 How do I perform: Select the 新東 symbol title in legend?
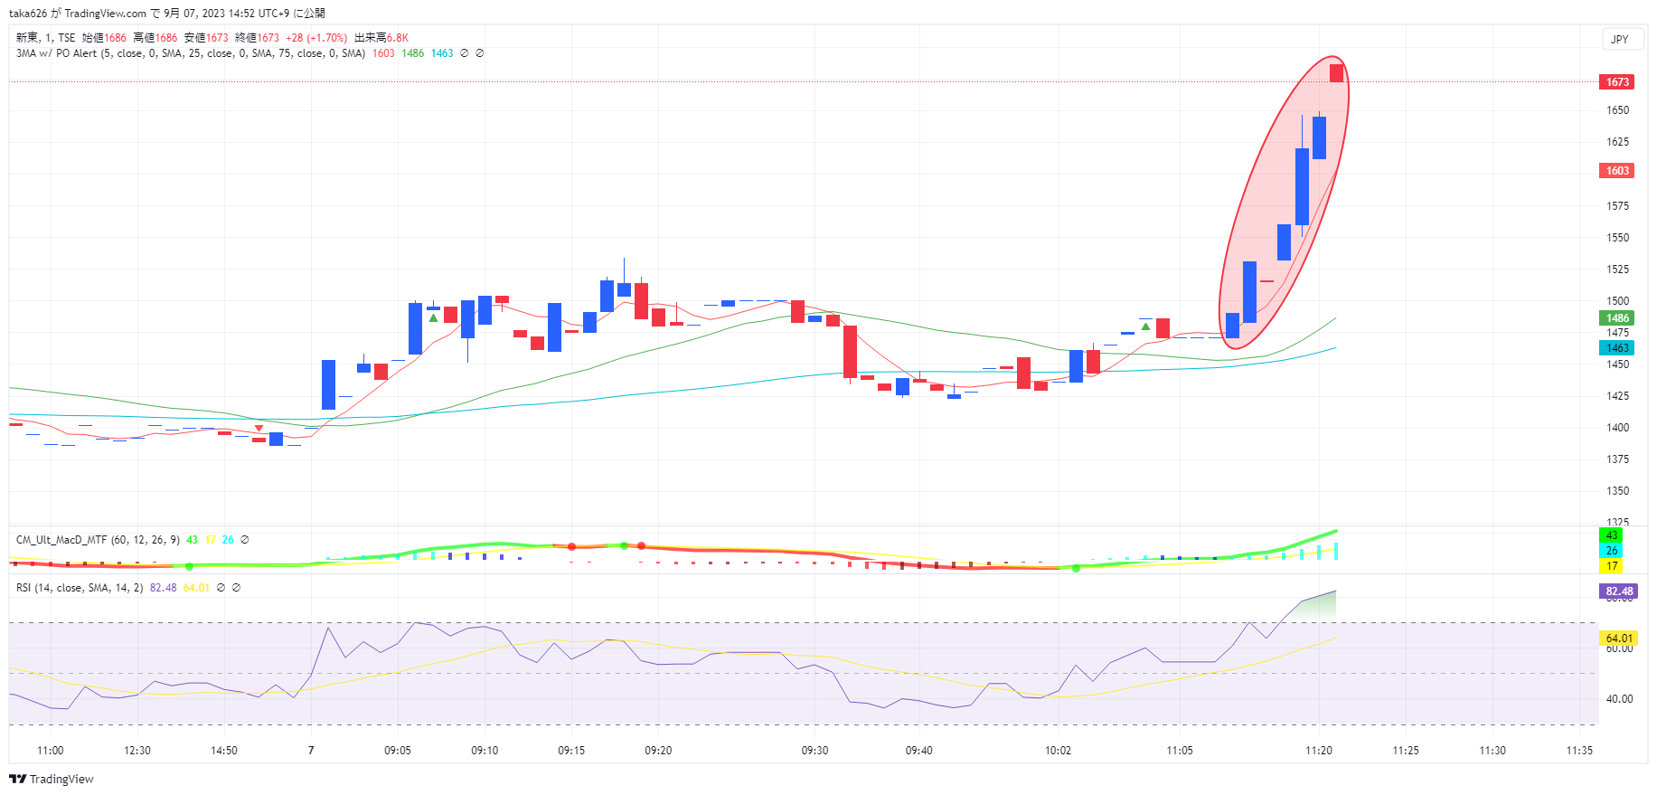click(27, 38)
